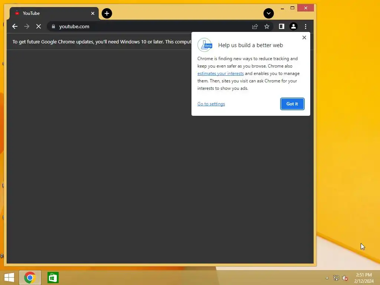Expand the tab search dropdown
380x285 pixels.
click(x=269, y=13)
